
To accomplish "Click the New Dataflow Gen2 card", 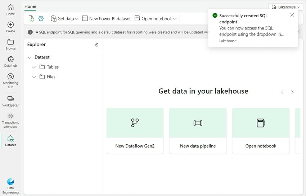I will point(135,131).
